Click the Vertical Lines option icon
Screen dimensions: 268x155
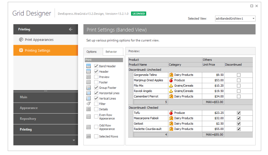pyautogui.click(x=89, y=98)
